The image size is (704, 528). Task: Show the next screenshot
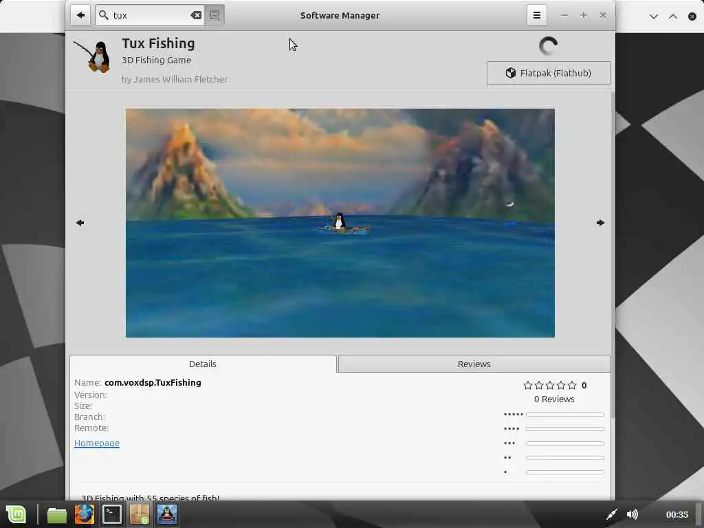600,223
